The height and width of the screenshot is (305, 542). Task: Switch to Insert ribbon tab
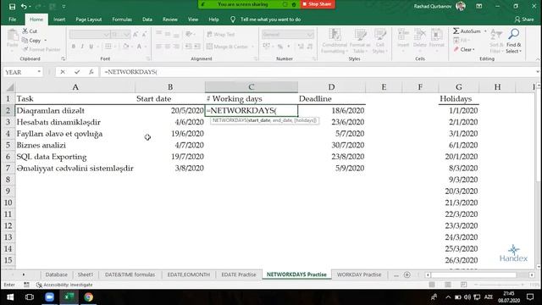tap(59, 19)
